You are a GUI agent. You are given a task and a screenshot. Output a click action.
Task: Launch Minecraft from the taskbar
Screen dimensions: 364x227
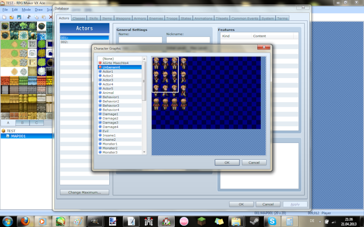pos(201,222)
